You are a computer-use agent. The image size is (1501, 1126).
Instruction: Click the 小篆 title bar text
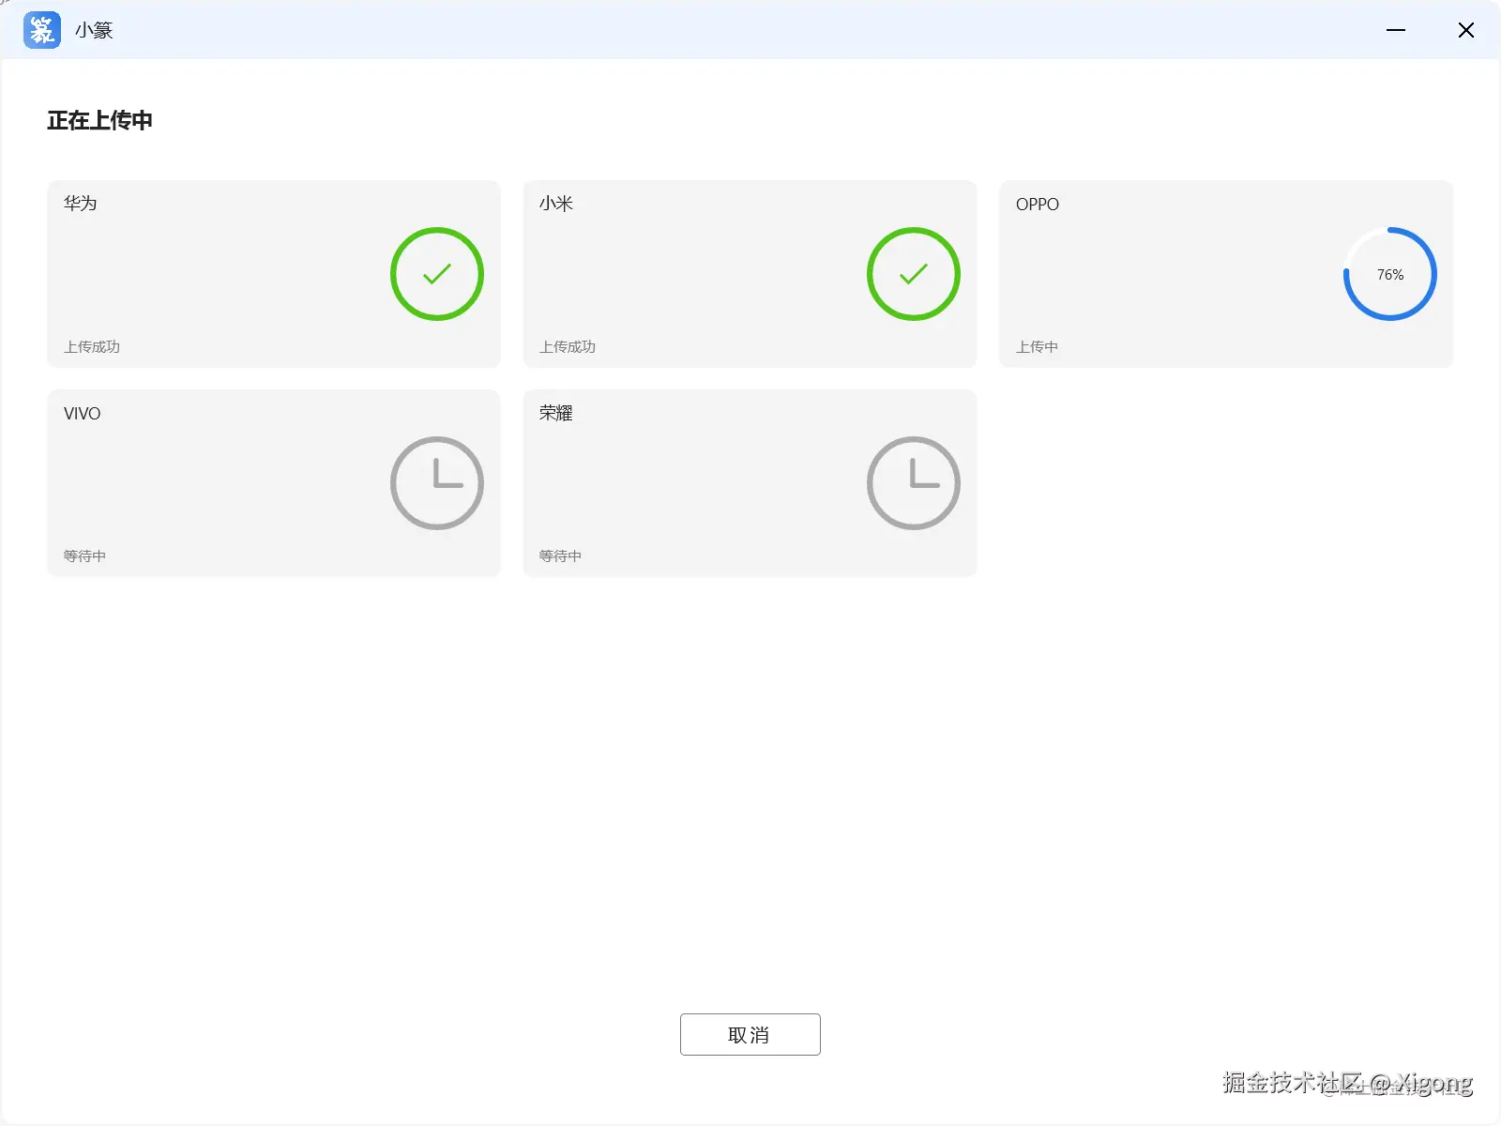click(94, 30)
